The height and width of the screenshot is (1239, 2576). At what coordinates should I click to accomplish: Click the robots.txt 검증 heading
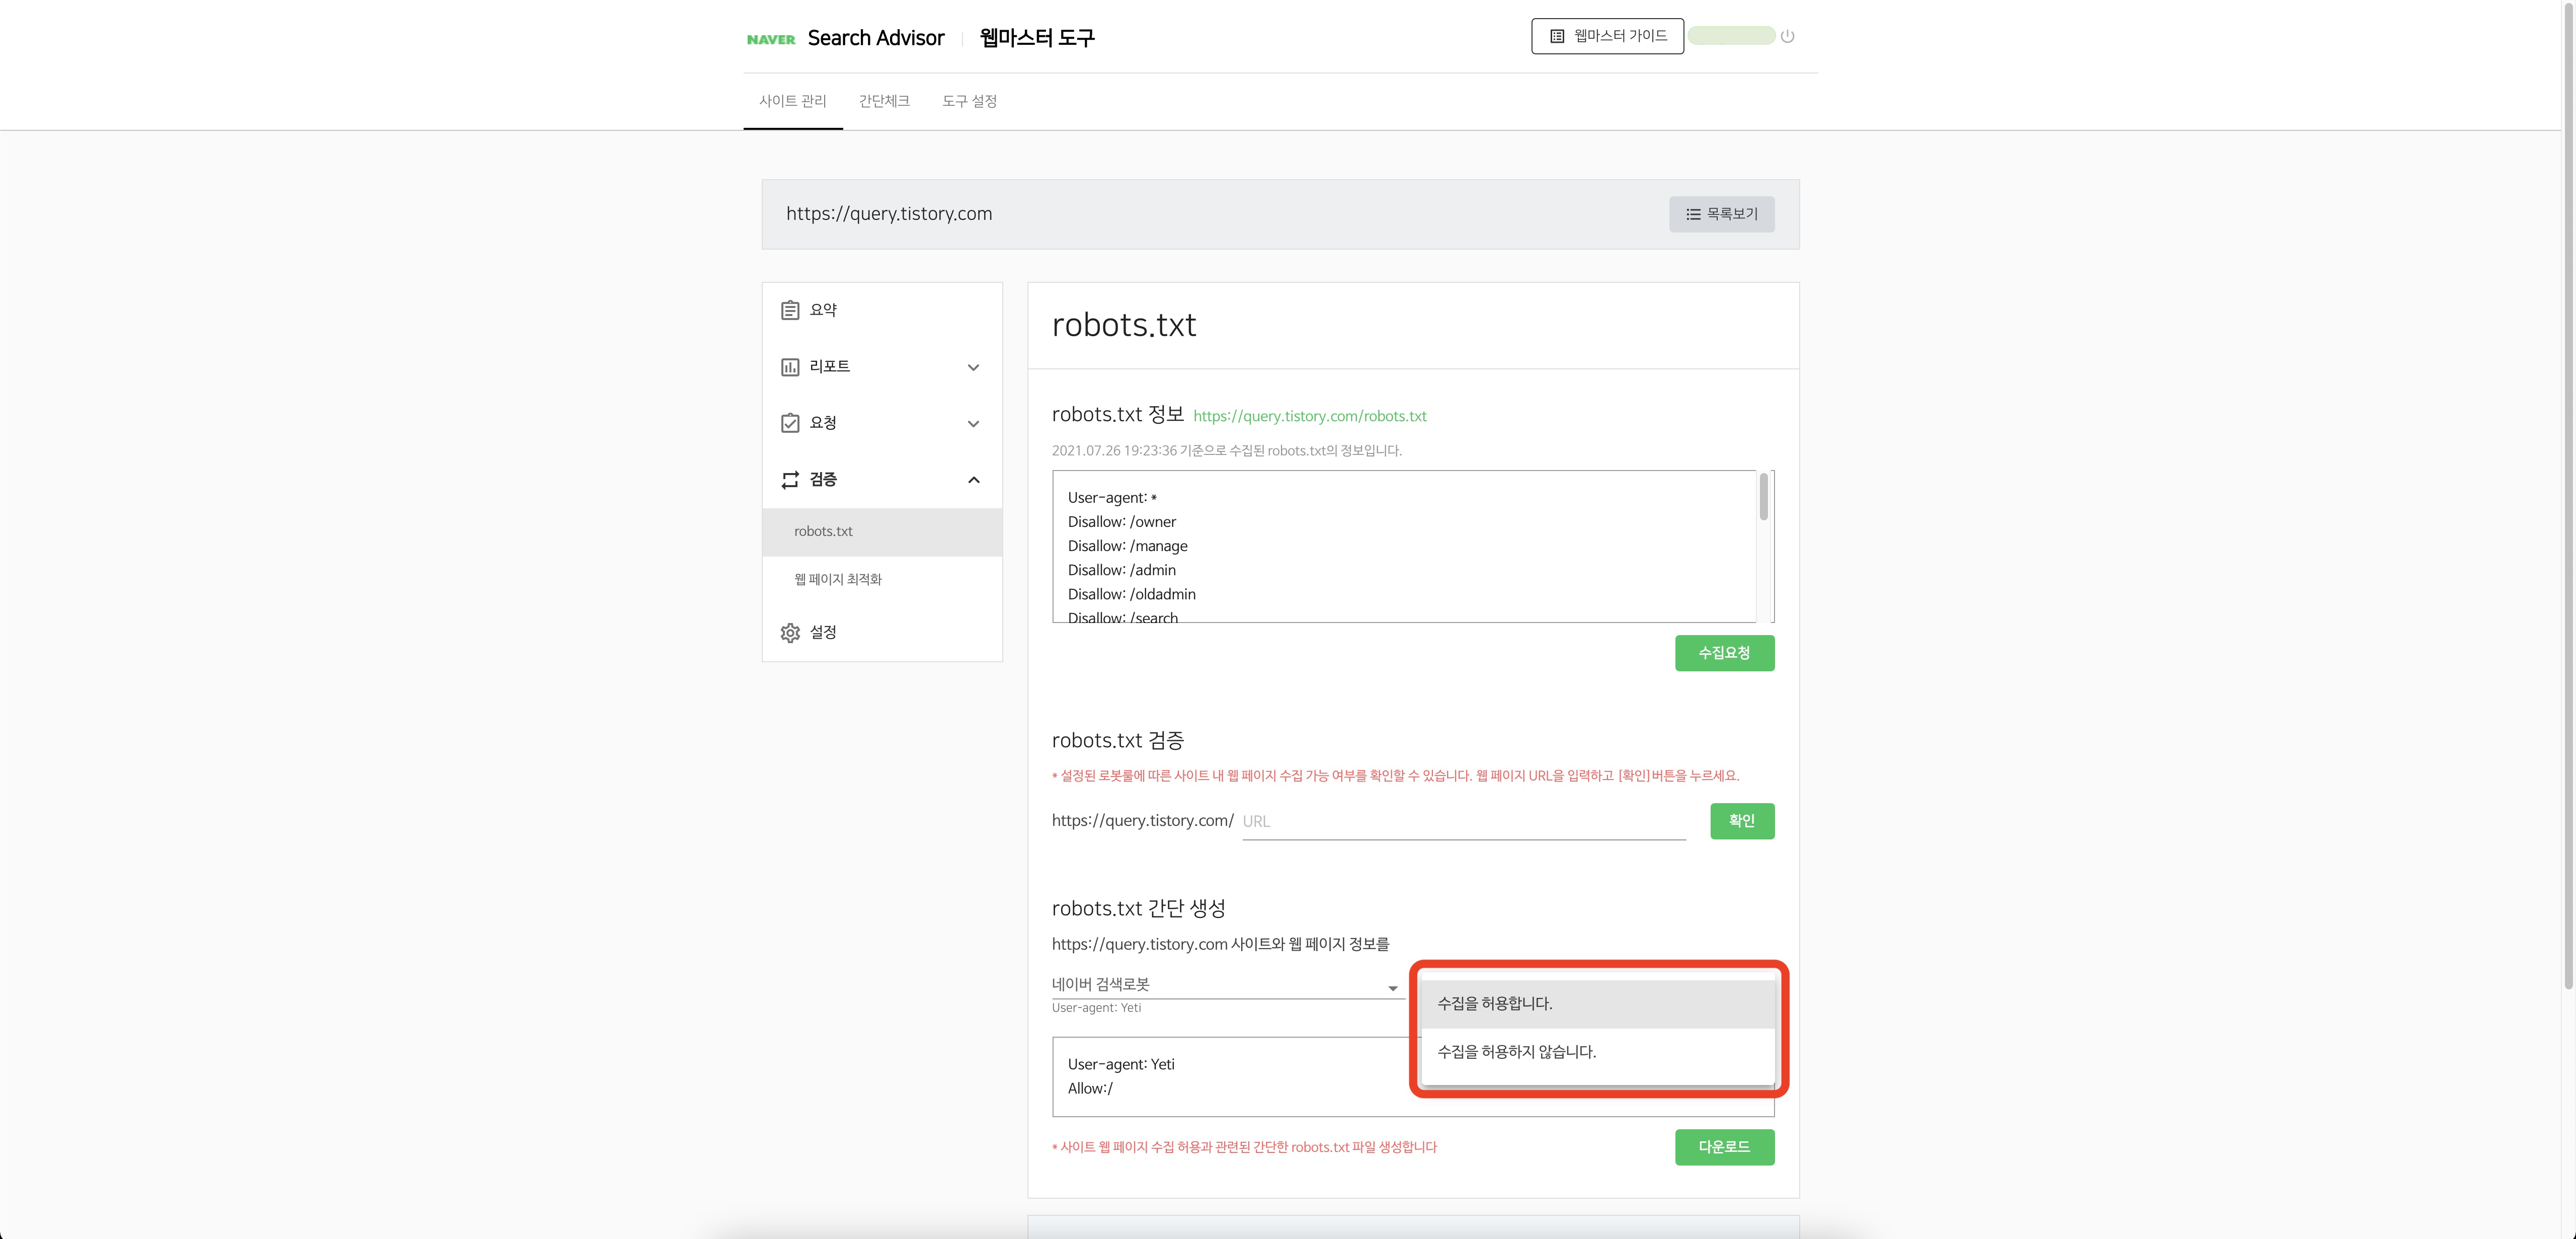[1118, 741]
